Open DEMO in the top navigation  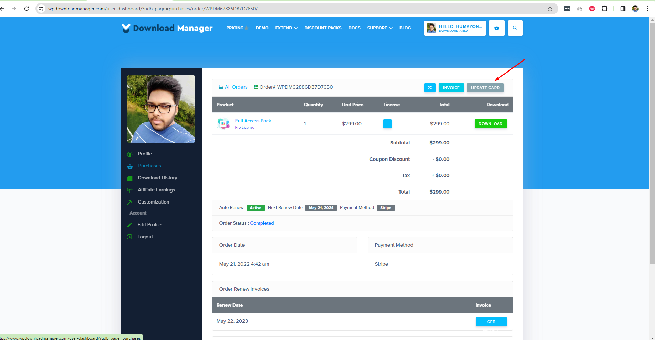[x=262, y=28]
